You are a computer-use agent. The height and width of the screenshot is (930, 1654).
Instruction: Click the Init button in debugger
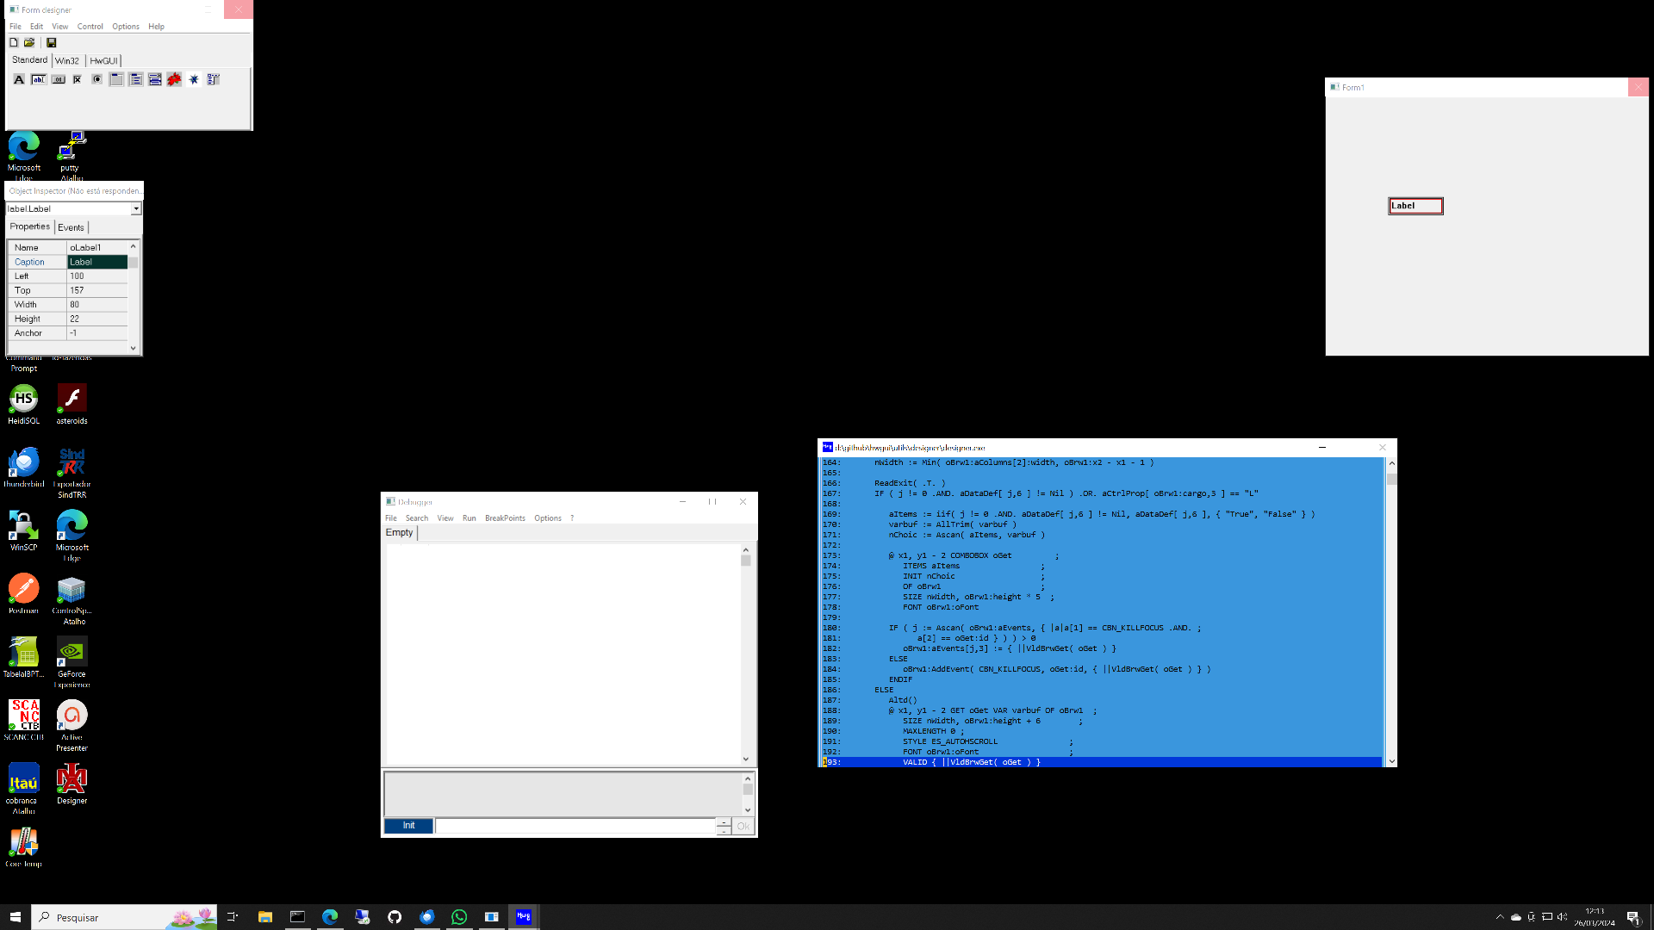coord(408,826)
